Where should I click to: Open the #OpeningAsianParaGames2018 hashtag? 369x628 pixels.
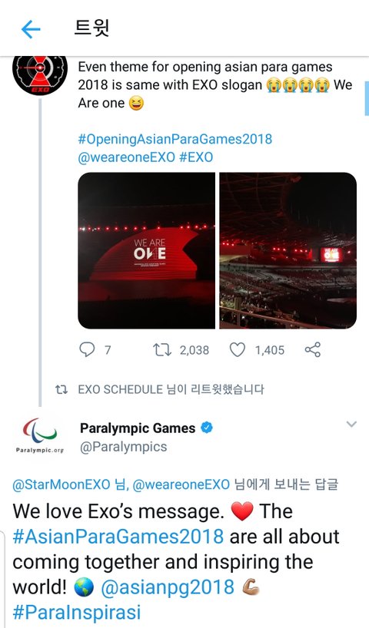(175, 139)
